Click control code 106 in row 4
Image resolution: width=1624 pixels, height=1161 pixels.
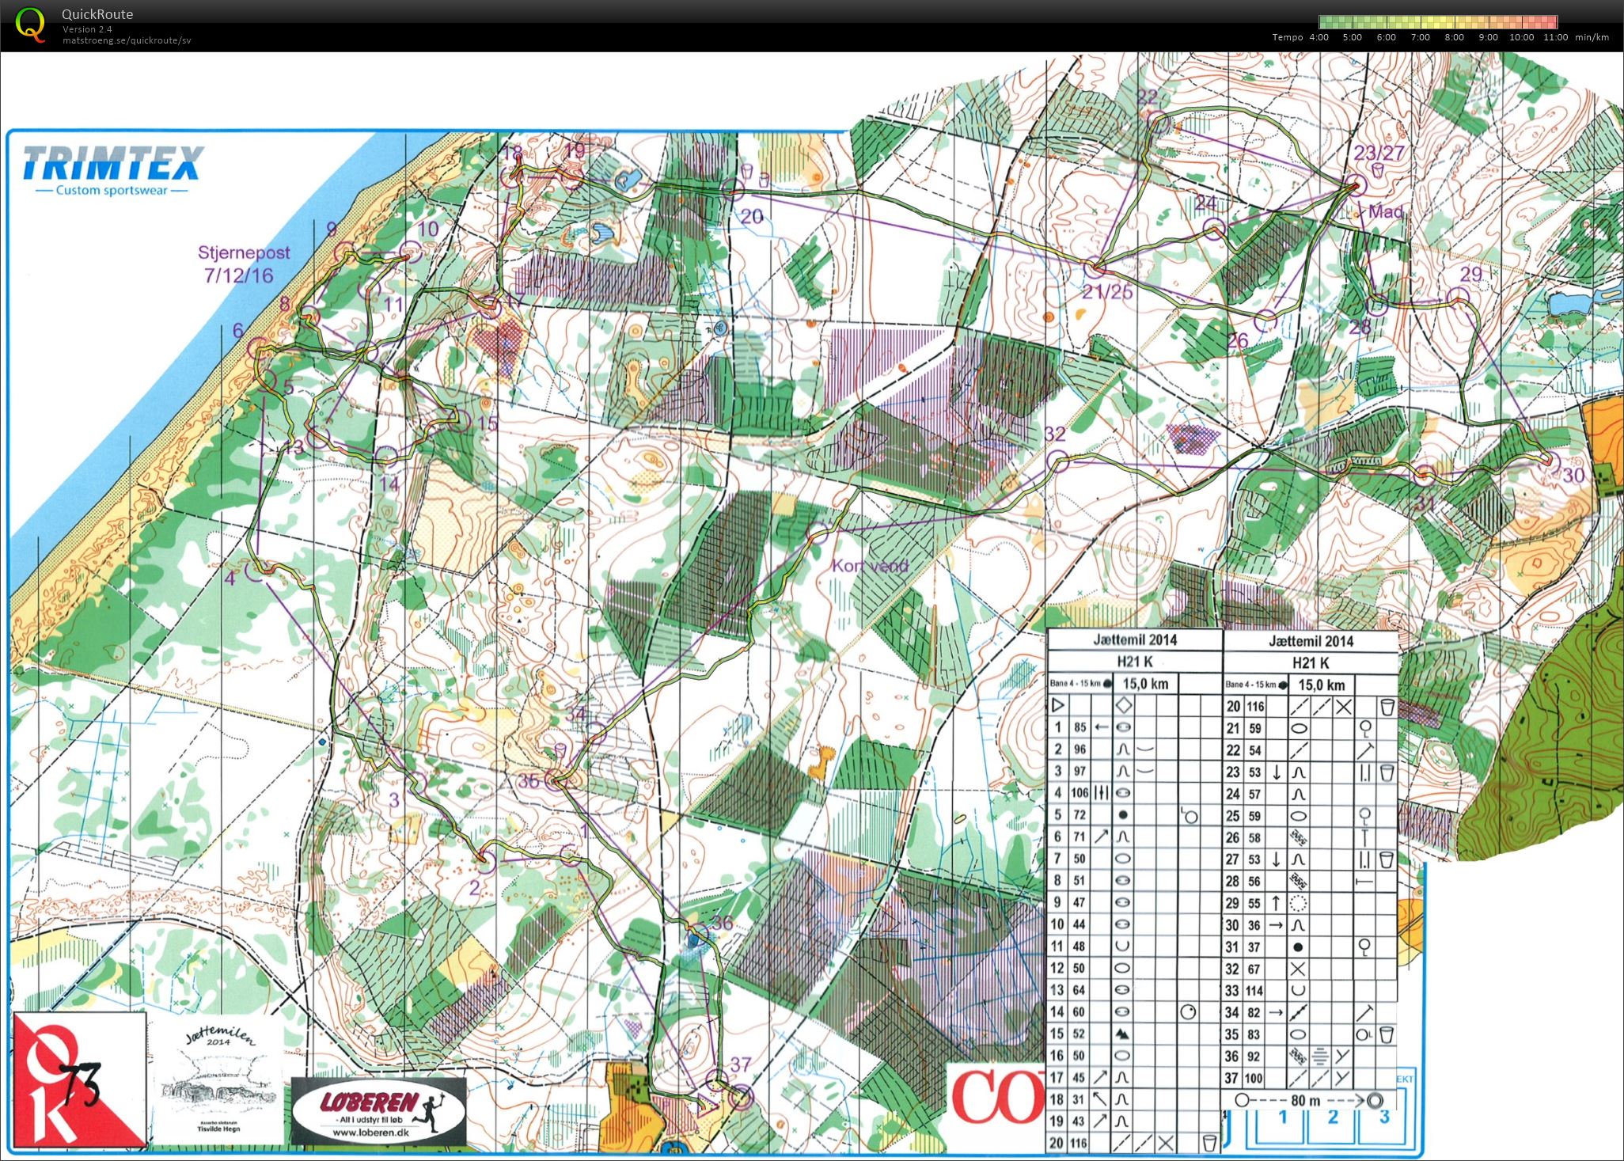tap(1080, 793)
